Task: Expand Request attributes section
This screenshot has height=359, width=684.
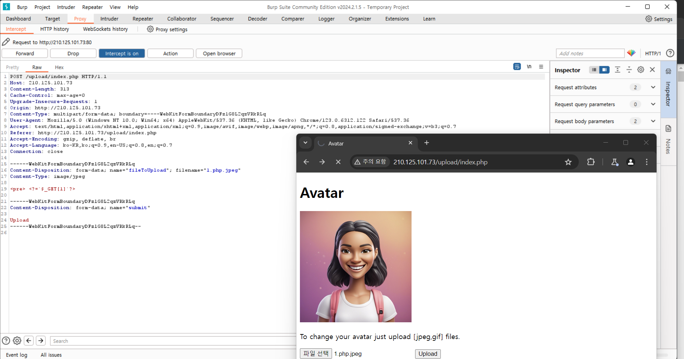Action: point(653,87)
